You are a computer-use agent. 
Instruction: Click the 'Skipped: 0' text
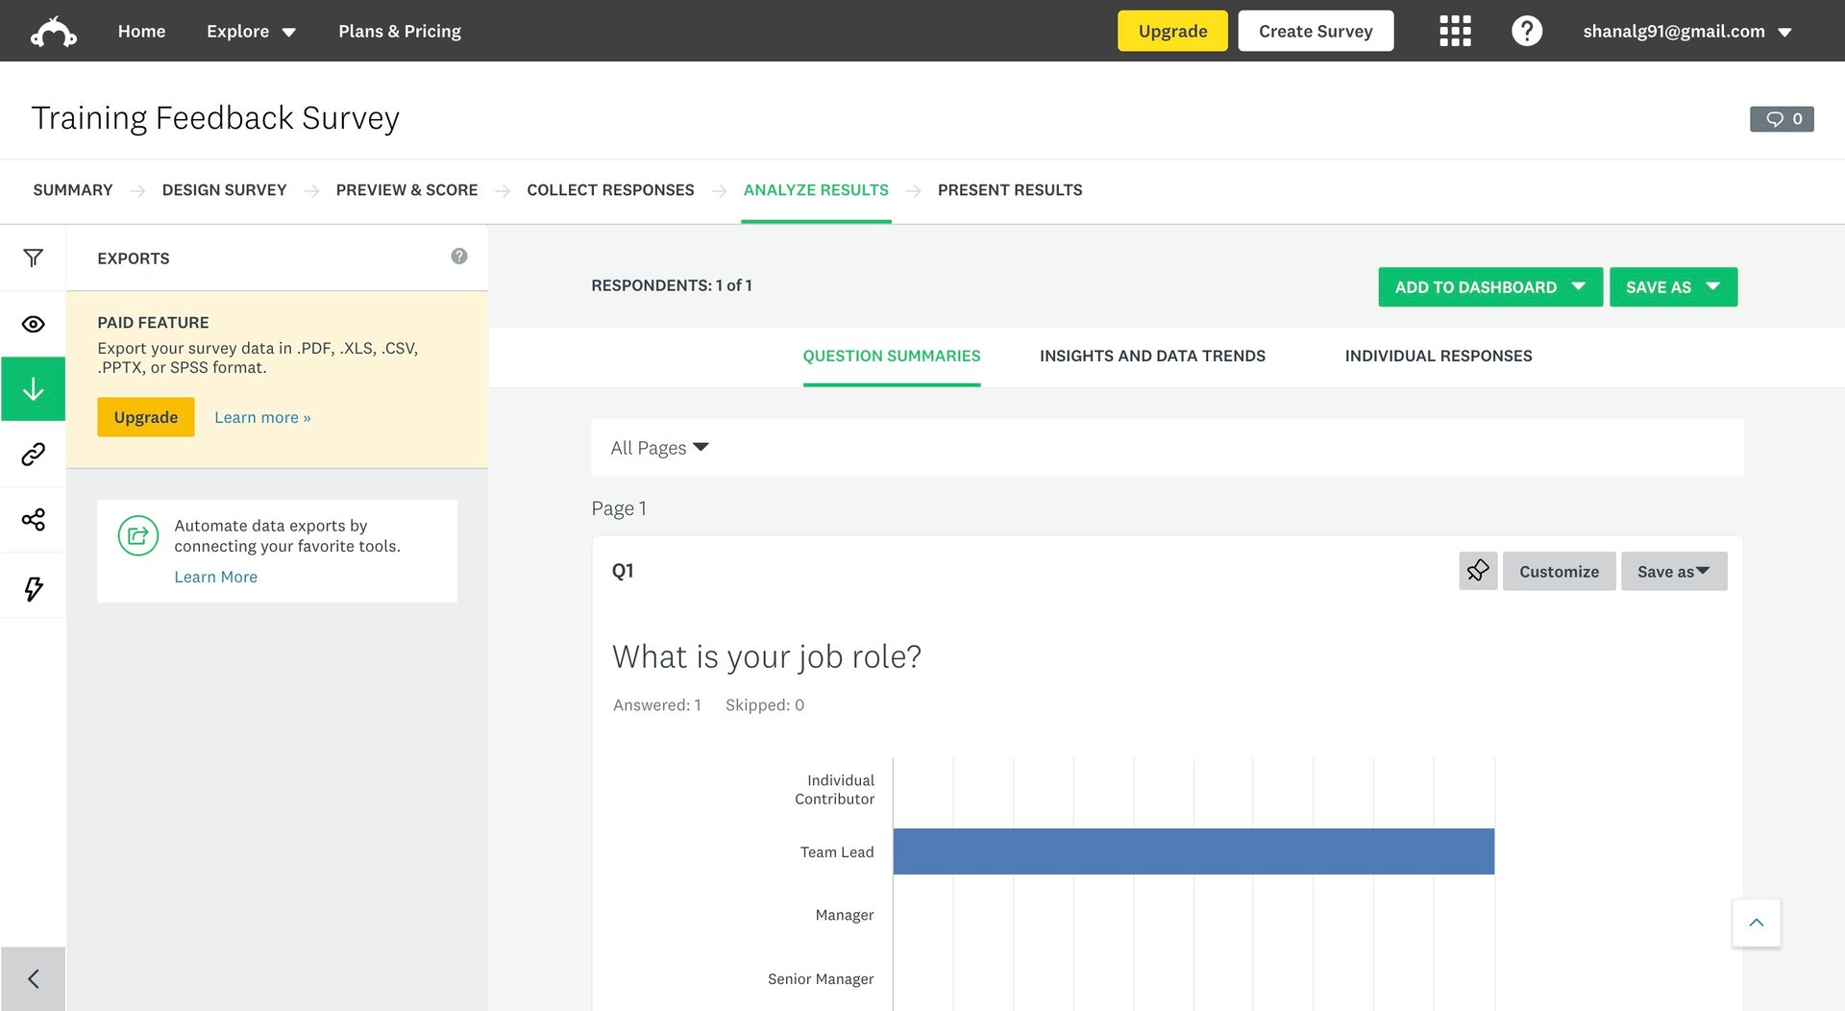click(x=765, y=705)
